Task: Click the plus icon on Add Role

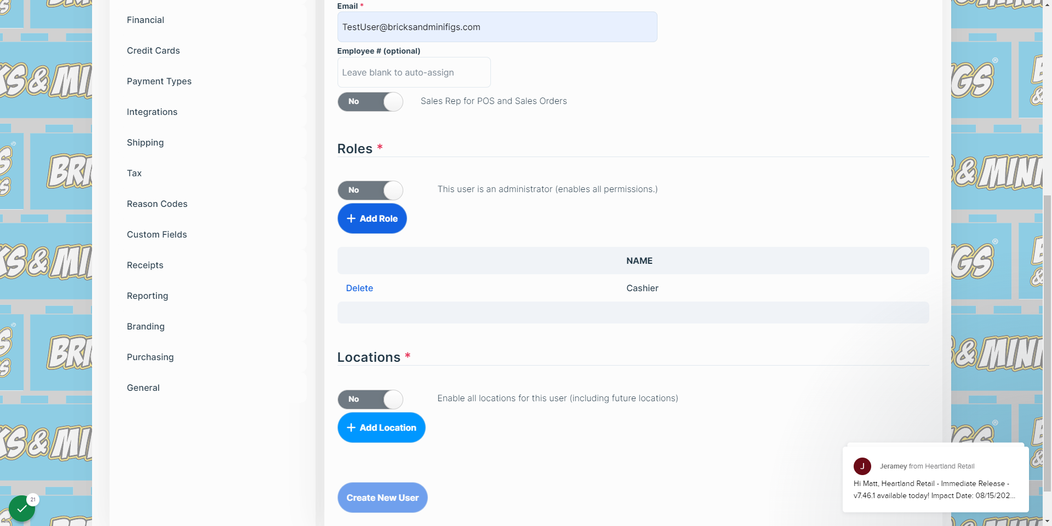Action: [x=351, y=218]
